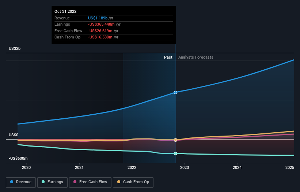The width and height of the screenshot is (300, 192).
Task: Click the -US$26.619m free cash flow value
Action: click(x=100, y=31)
